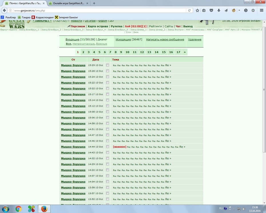Save page to Pocket icon
Viewport: 266px width, 213px height.
click(x=211, y=10)
